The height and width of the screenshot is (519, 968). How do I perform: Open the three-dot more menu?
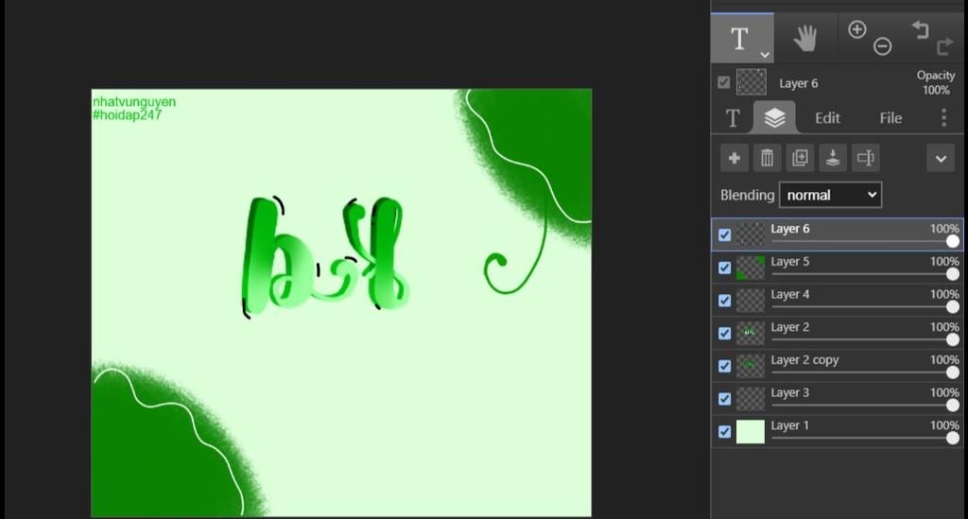(x=943, y=117)
